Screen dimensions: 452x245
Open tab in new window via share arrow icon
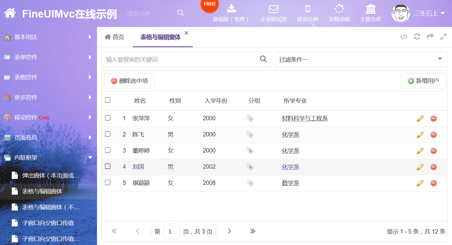tap(430, 37)
